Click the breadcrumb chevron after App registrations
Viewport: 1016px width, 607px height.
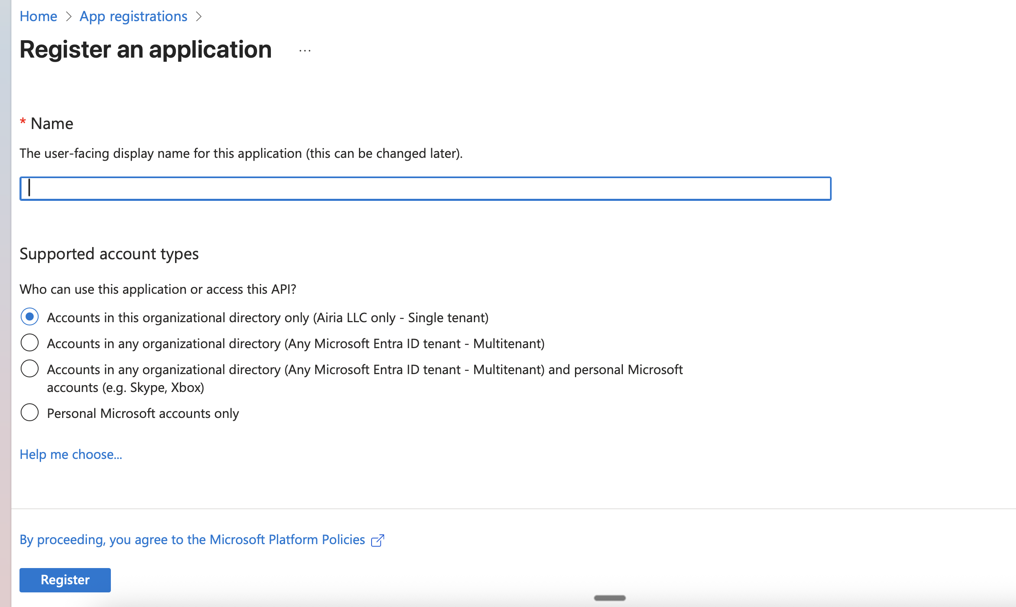(199, 17)
